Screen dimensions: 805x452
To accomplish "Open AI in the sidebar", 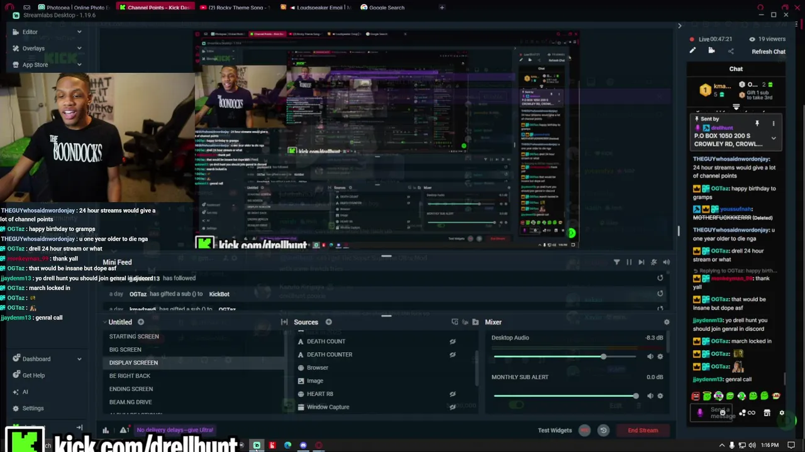I will (25, 392).
